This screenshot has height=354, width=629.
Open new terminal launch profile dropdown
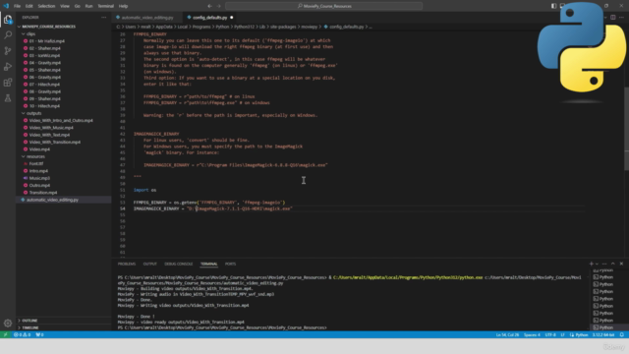(597, 264)
